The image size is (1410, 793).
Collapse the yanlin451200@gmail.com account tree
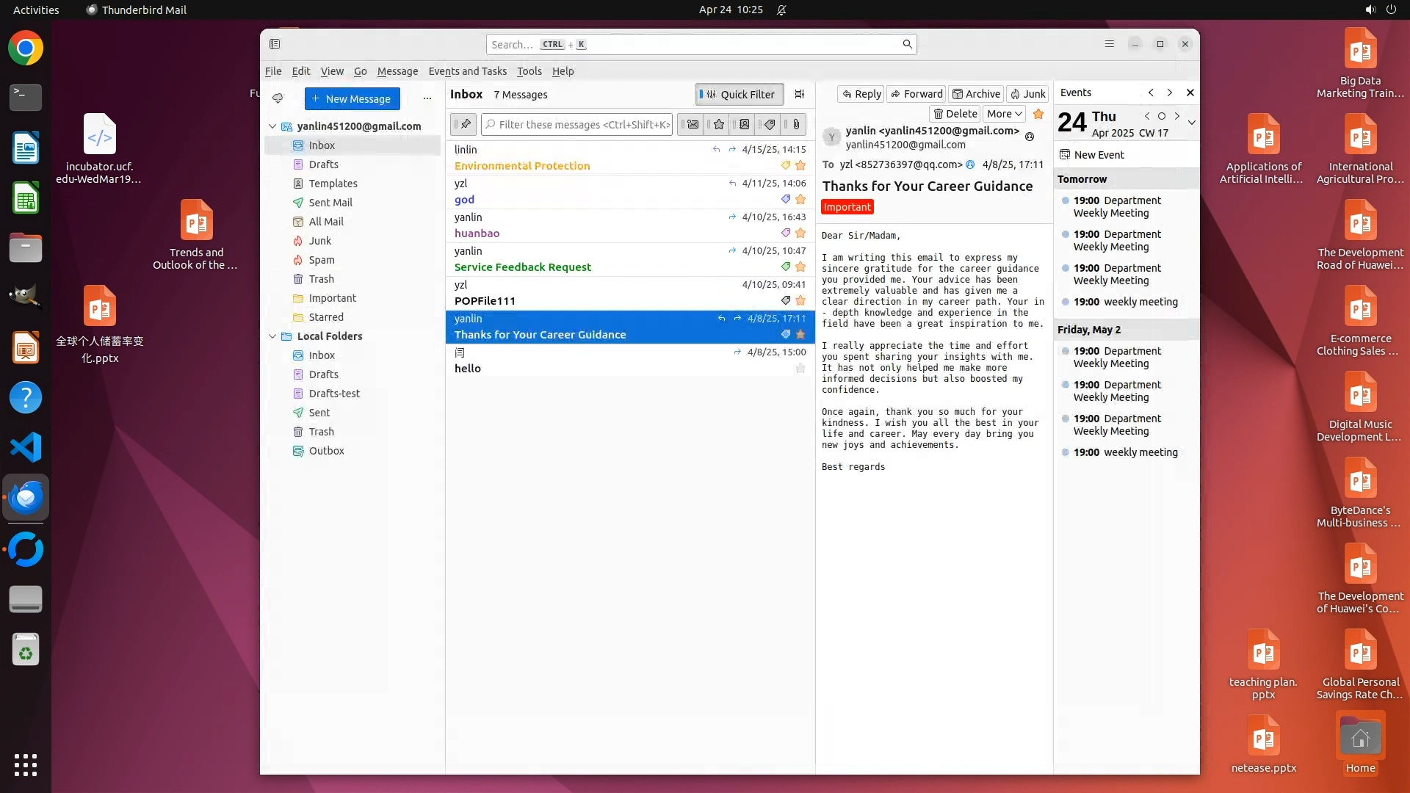pos(272,126)
